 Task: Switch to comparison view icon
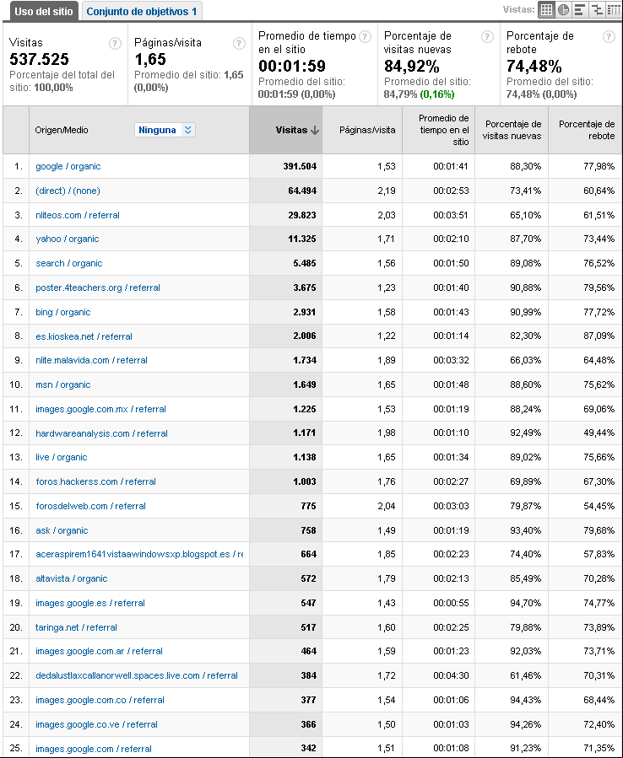(x=597, y=9)
